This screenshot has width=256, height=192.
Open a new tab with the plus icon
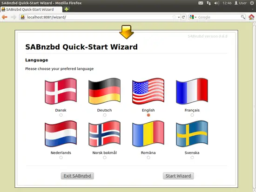67,9
